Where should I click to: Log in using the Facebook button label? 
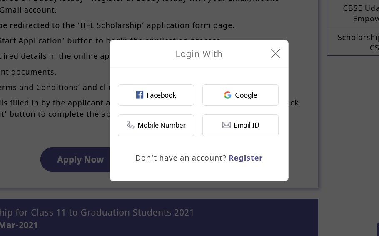[162, 95]
